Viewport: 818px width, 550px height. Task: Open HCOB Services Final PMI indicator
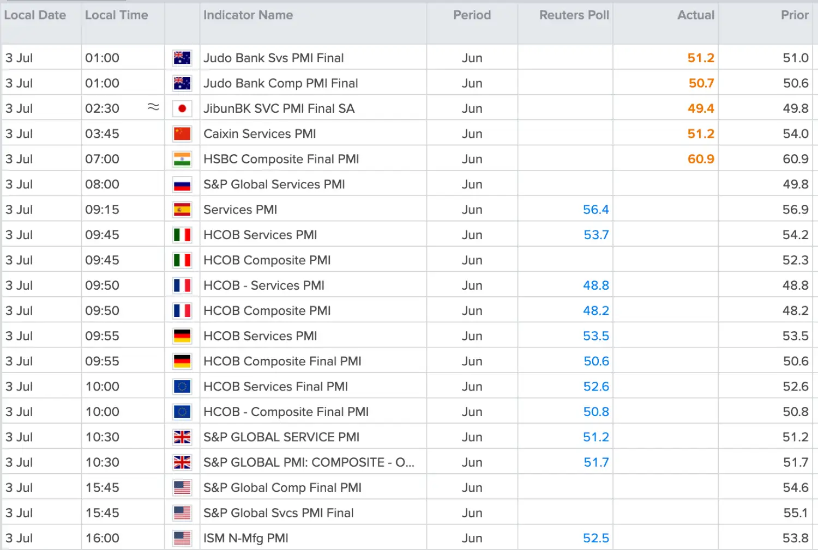pyautogui.click(x=276, y=387)
